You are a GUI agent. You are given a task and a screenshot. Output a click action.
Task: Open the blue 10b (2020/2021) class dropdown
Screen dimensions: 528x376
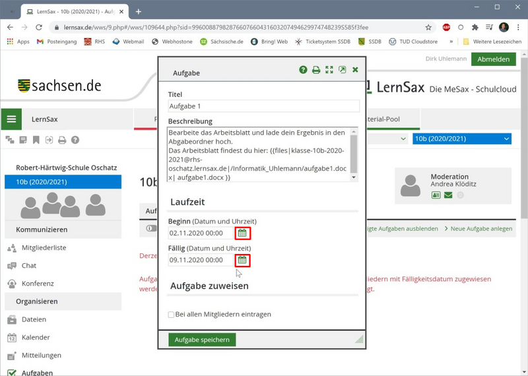pyautogui.click(x=461, y=139)
